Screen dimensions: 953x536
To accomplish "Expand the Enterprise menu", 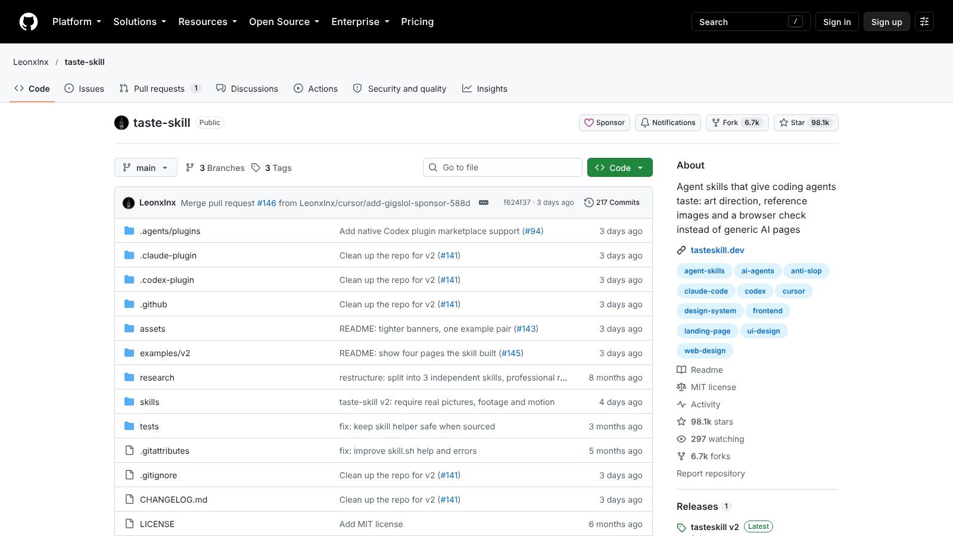I will click(x=360, y=21).
